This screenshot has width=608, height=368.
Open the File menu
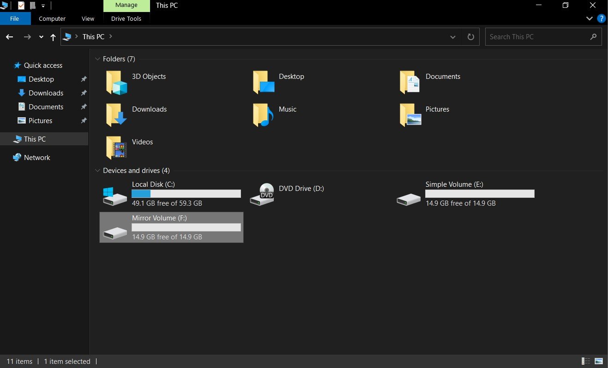[15, 18]
